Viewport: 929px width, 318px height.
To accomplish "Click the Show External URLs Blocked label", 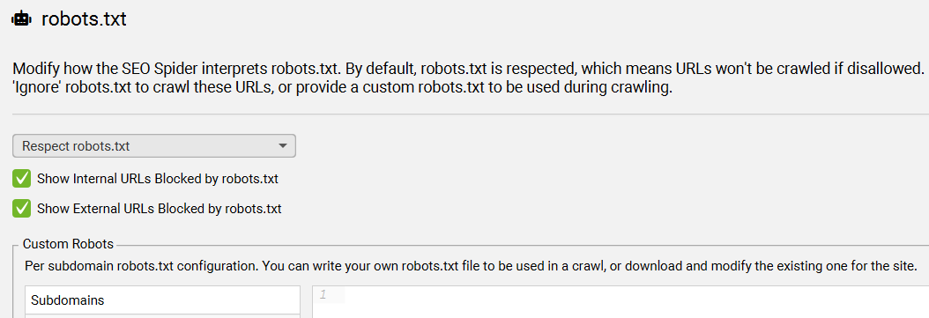I will (159, 209).
